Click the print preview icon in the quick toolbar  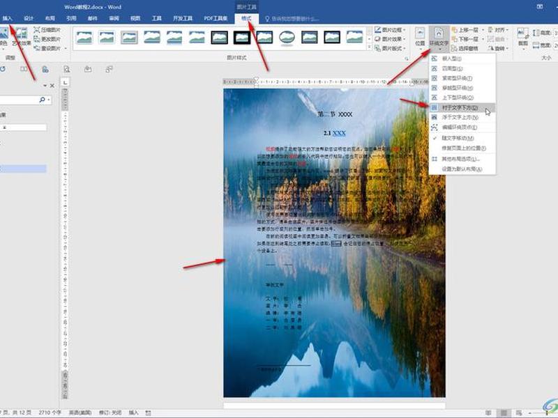[66, 69]
